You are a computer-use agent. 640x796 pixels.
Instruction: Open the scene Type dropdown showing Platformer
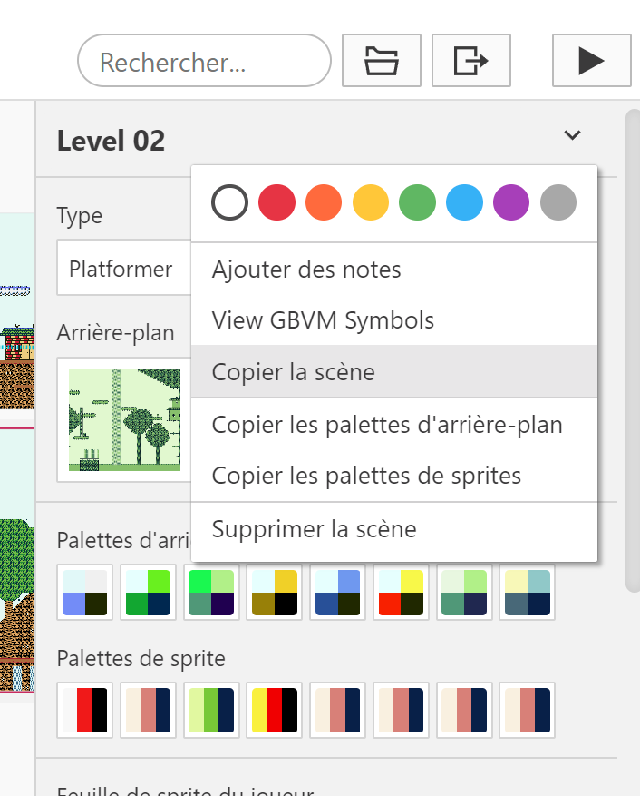pos(122,270)
